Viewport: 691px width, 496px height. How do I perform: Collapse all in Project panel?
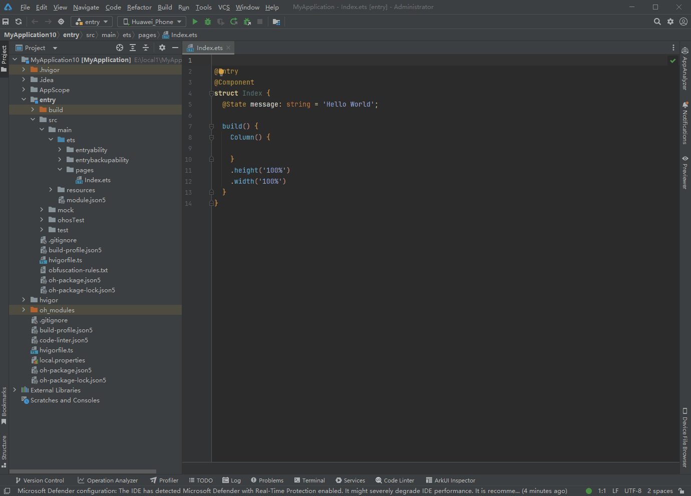(x=146, y=48)
